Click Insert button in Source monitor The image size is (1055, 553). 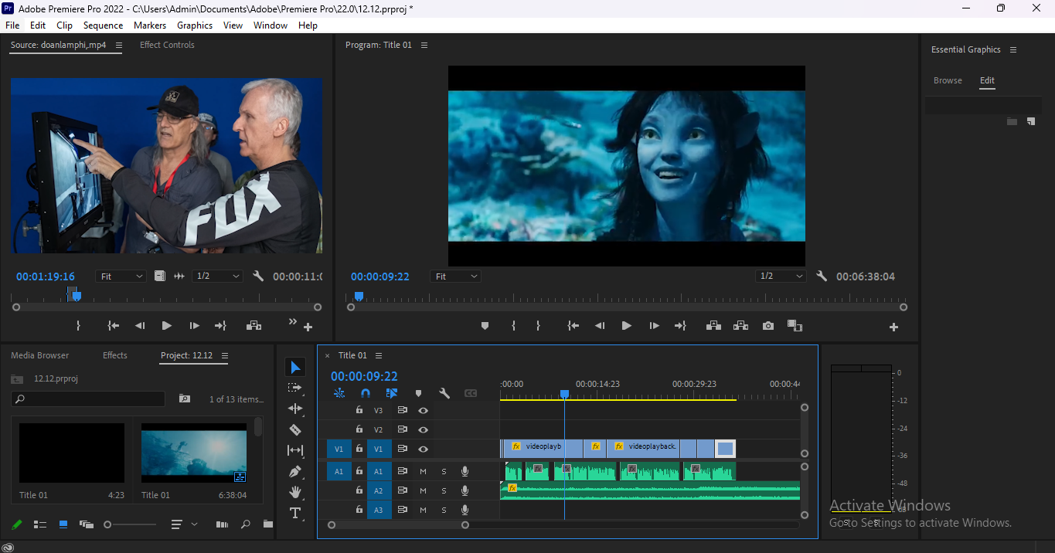tap(254, 326)
